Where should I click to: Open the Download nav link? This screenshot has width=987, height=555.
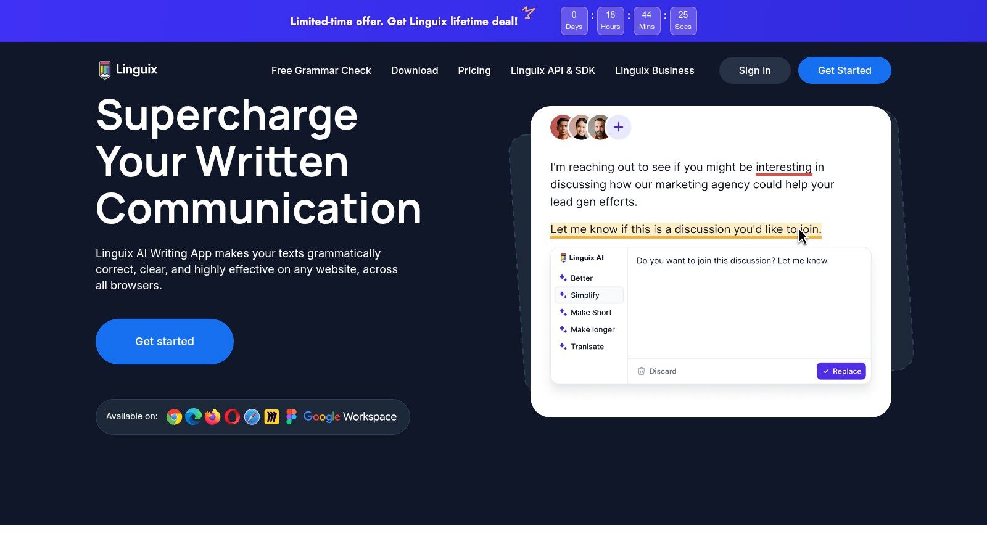pos(415,70)
